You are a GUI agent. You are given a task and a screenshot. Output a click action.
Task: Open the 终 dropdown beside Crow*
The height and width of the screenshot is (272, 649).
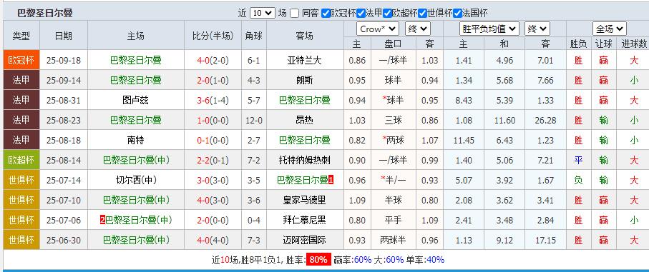[x=418, y=29]
